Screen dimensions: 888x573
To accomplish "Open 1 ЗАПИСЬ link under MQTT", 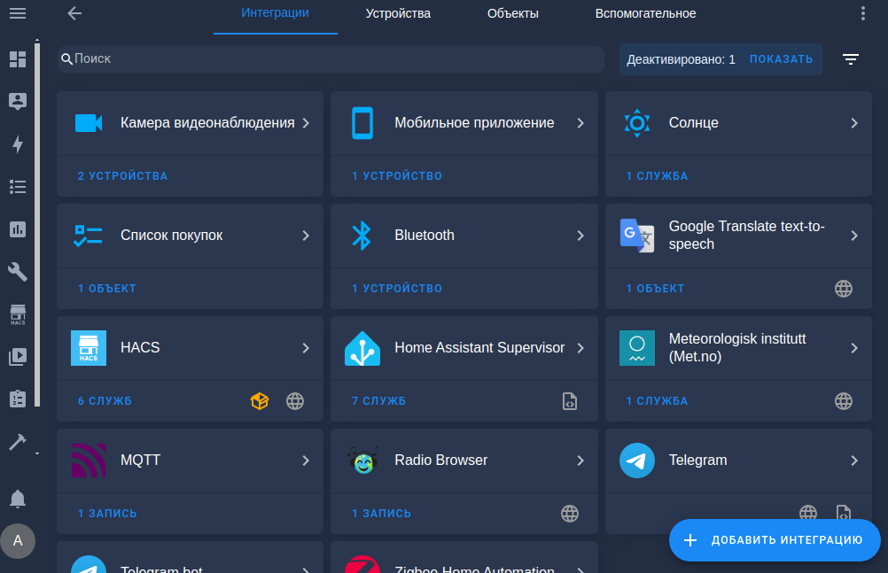I will pos(107,514).
